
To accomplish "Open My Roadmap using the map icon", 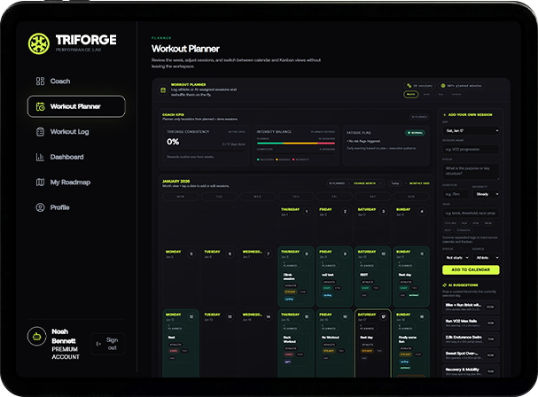I will 40,183.
